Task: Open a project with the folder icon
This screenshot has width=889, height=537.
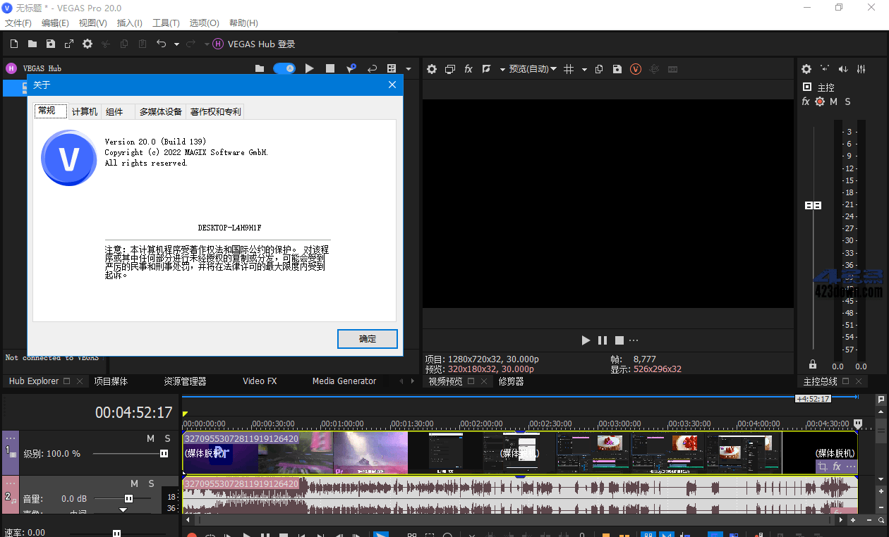Action: tap(32, 44)
